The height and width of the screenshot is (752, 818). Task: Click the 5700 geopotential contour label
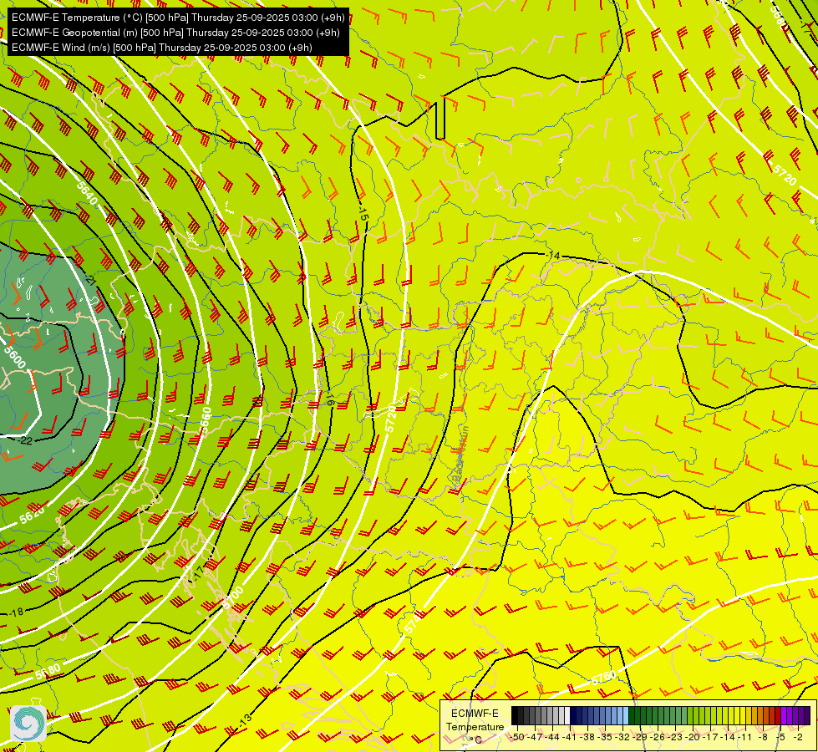(233, 597)
